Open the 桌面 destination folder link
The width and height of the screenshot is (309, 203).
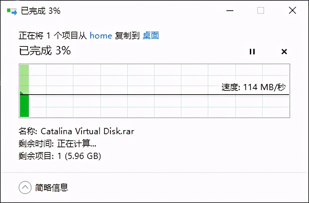point(151,35)
